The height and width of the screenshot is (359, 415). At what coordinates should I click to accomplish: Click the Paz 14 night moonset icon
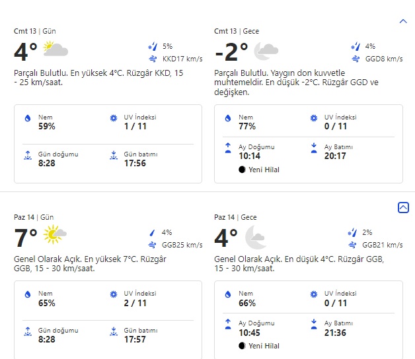coord(315,323)
